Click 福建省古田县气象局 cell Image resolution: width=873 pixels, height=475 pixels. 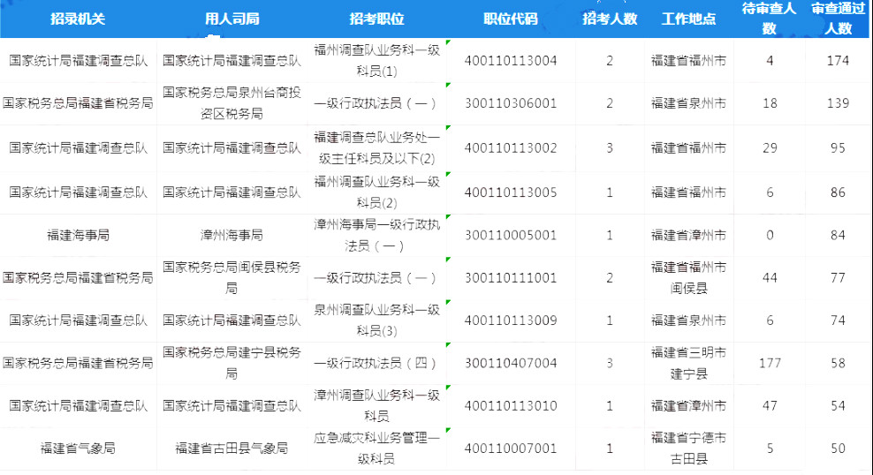(232, 449)
